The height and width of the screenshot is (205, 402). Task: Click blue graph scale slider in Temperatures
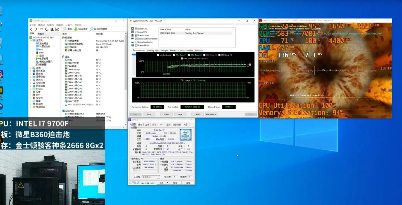[x=134, y=54]
